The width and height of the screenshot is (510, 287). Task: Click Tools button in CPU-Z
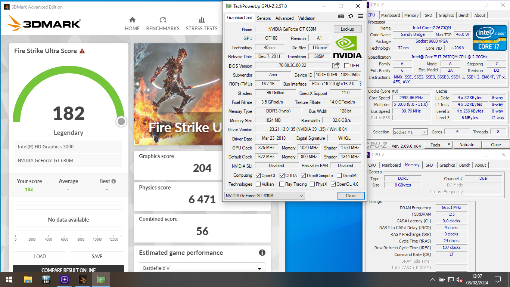pyautogui.click(x=435, y=145)
